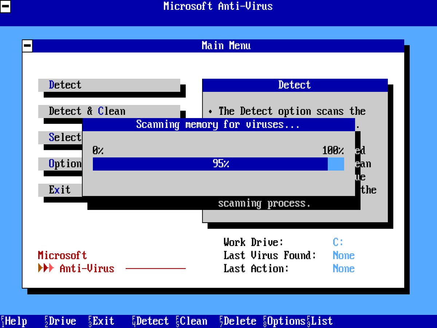Open the Options button in Main Menu

[x=60, y=164]
